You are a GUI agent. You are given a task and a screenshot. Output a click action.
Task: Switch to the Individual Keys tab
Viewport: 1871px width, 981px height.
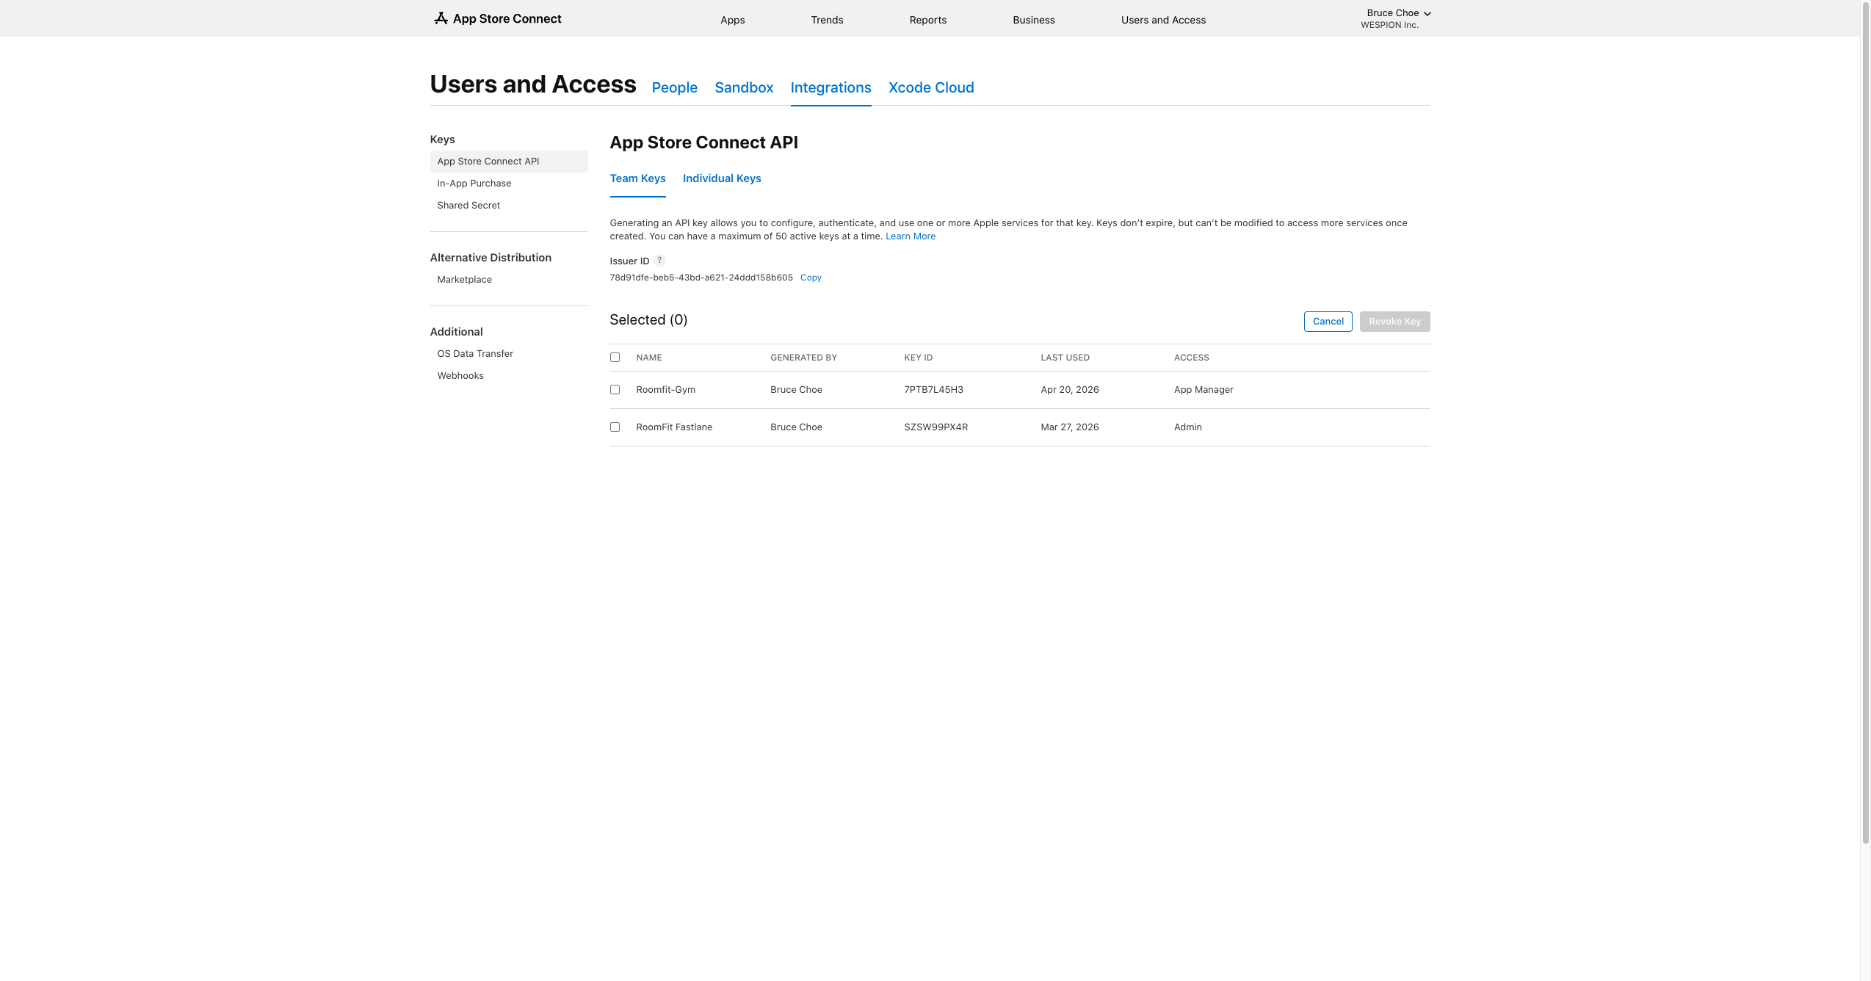click(721, 178)
